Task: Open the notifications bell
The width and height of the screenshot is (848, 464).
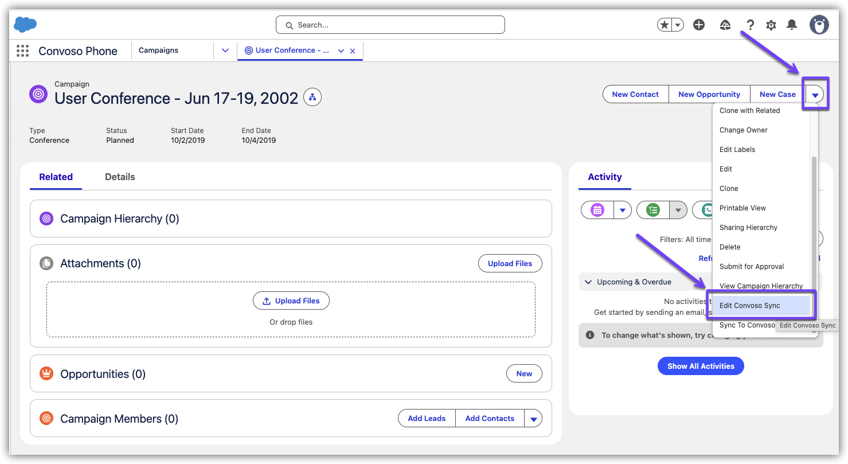Action: [x=792, y=25]
